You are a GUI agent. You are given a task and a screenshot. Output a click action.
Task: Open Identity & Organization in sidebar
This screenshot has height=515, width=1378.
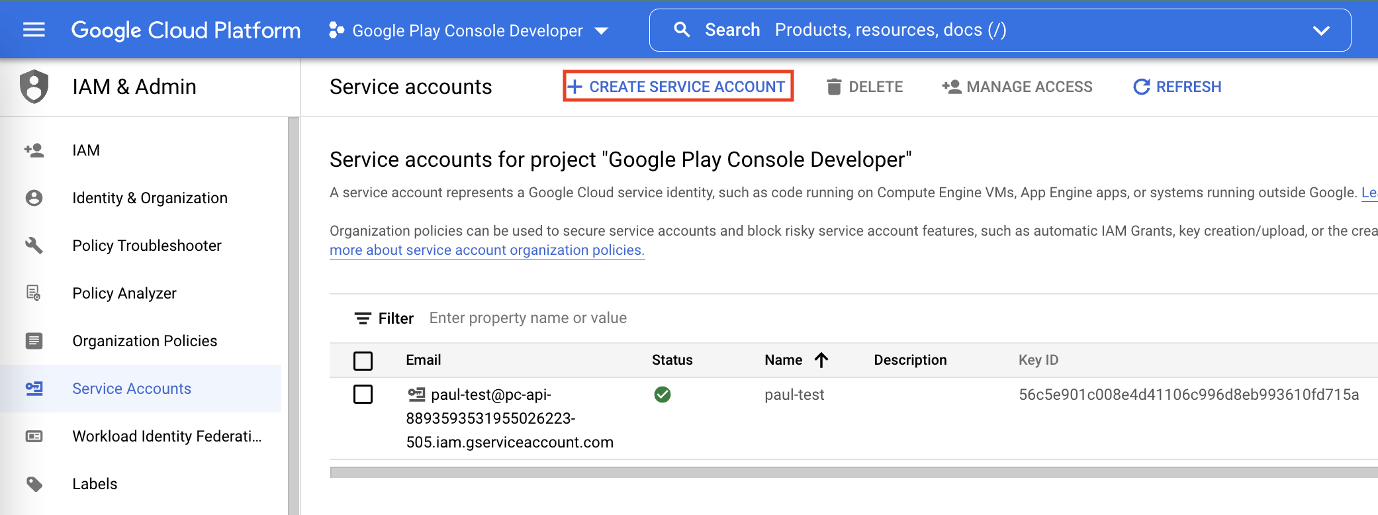tap(150, 198)
